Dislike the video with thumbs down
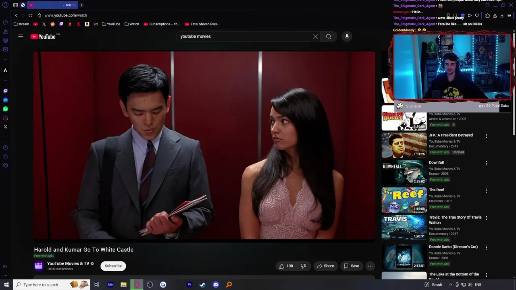 pyautogui.click(x=304, y=266)
